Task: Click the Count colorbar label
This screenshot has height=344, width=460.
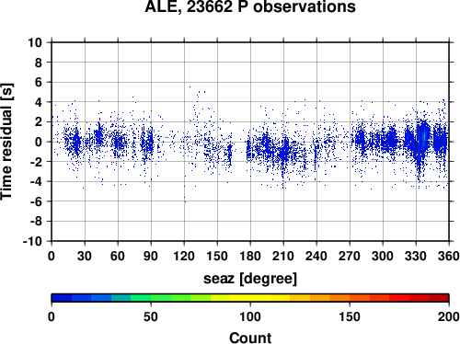Action: tap(250, 338)
